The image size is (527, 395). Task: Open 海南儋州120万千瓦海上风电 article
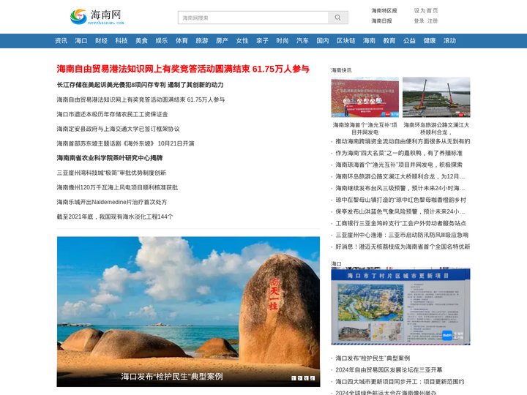click(117, 187)
